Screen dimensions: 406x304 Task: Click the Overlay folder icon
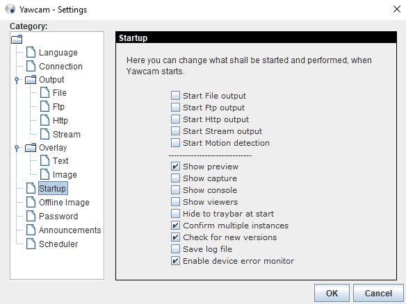31,148
